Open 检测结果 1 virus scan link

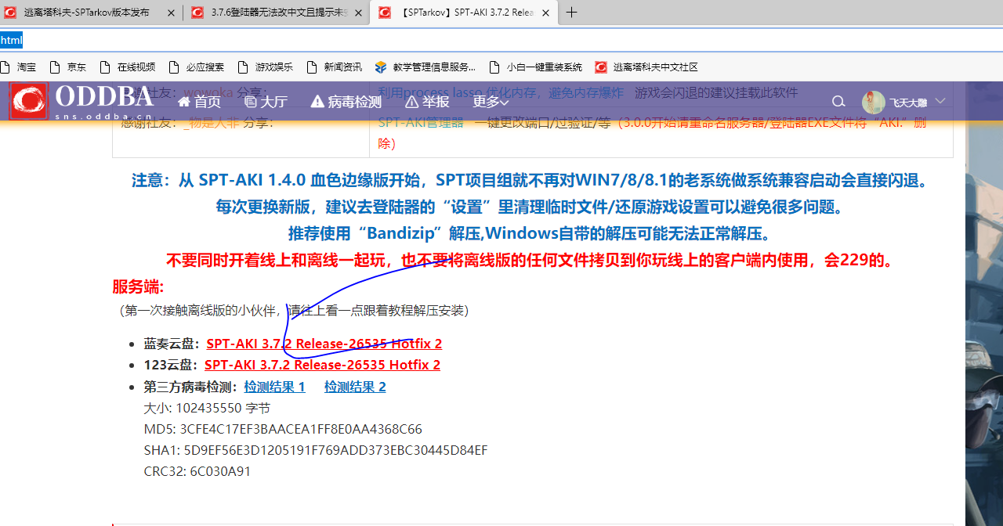click(x=274, y=386)
